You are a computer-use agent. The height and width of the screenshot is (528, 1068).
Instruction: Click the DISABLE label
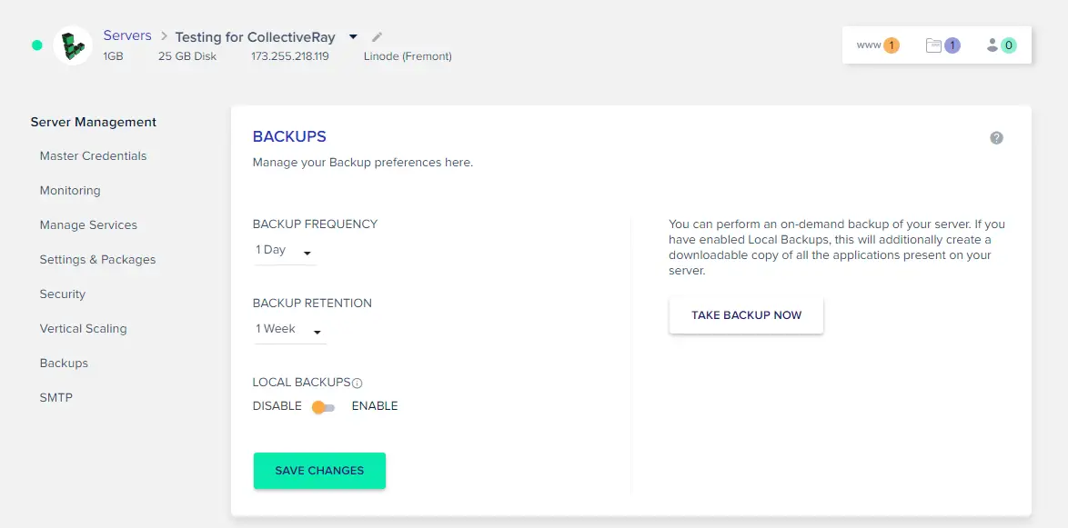click(277, 406)
